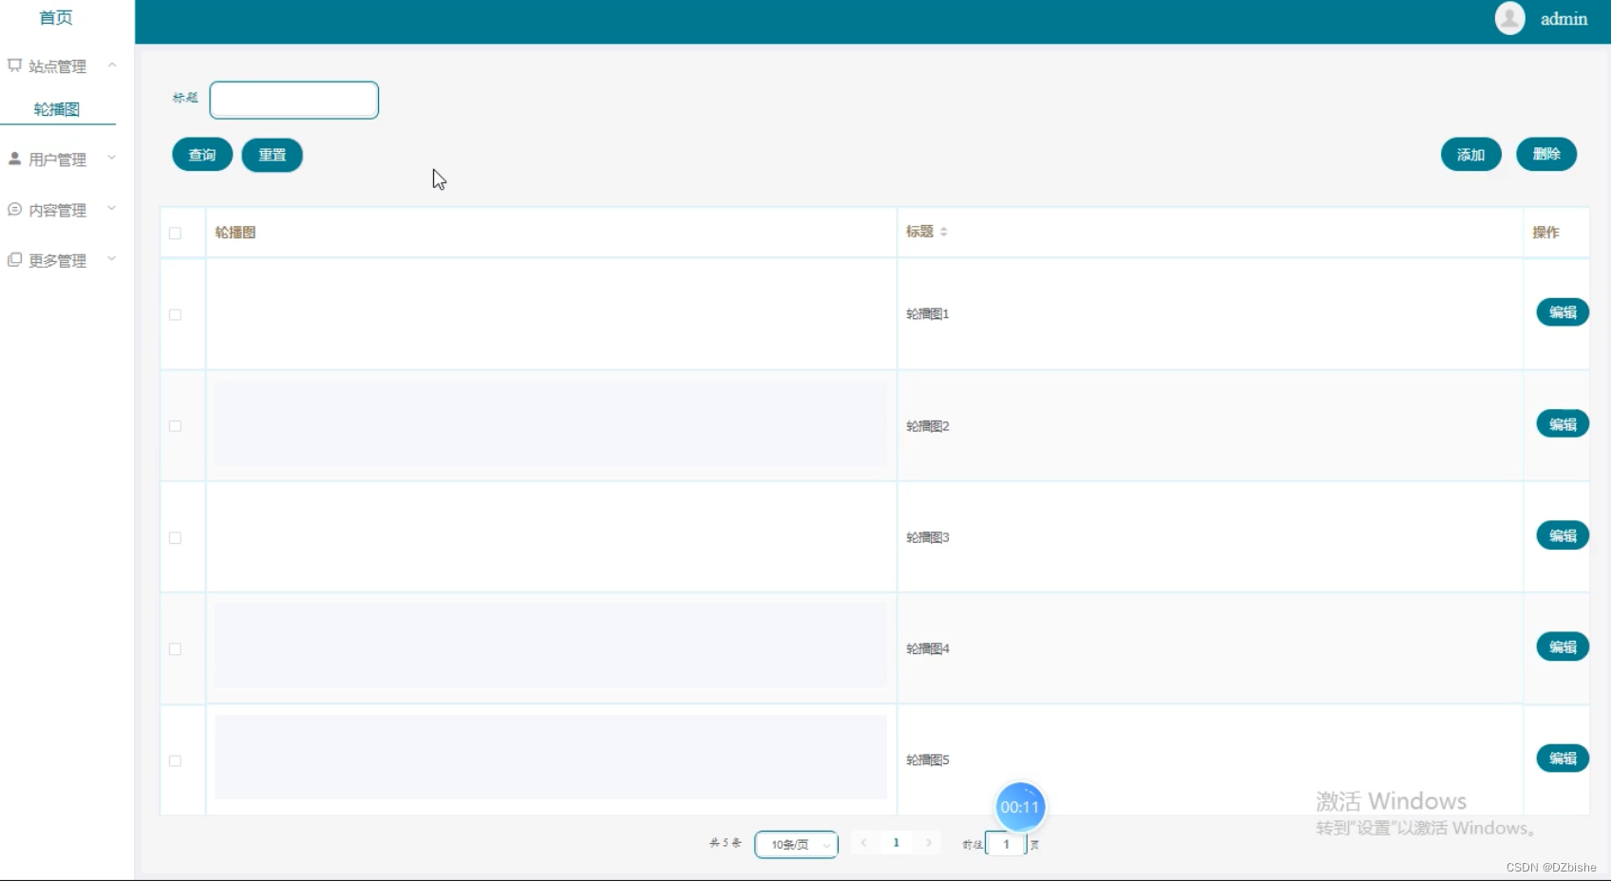Click the 站点管理 sidebar icon
Viewport: 1611px width, 881px height.
14,66
